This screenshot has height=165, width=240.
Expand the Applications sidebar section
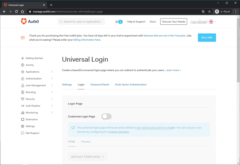click(52, 72)
